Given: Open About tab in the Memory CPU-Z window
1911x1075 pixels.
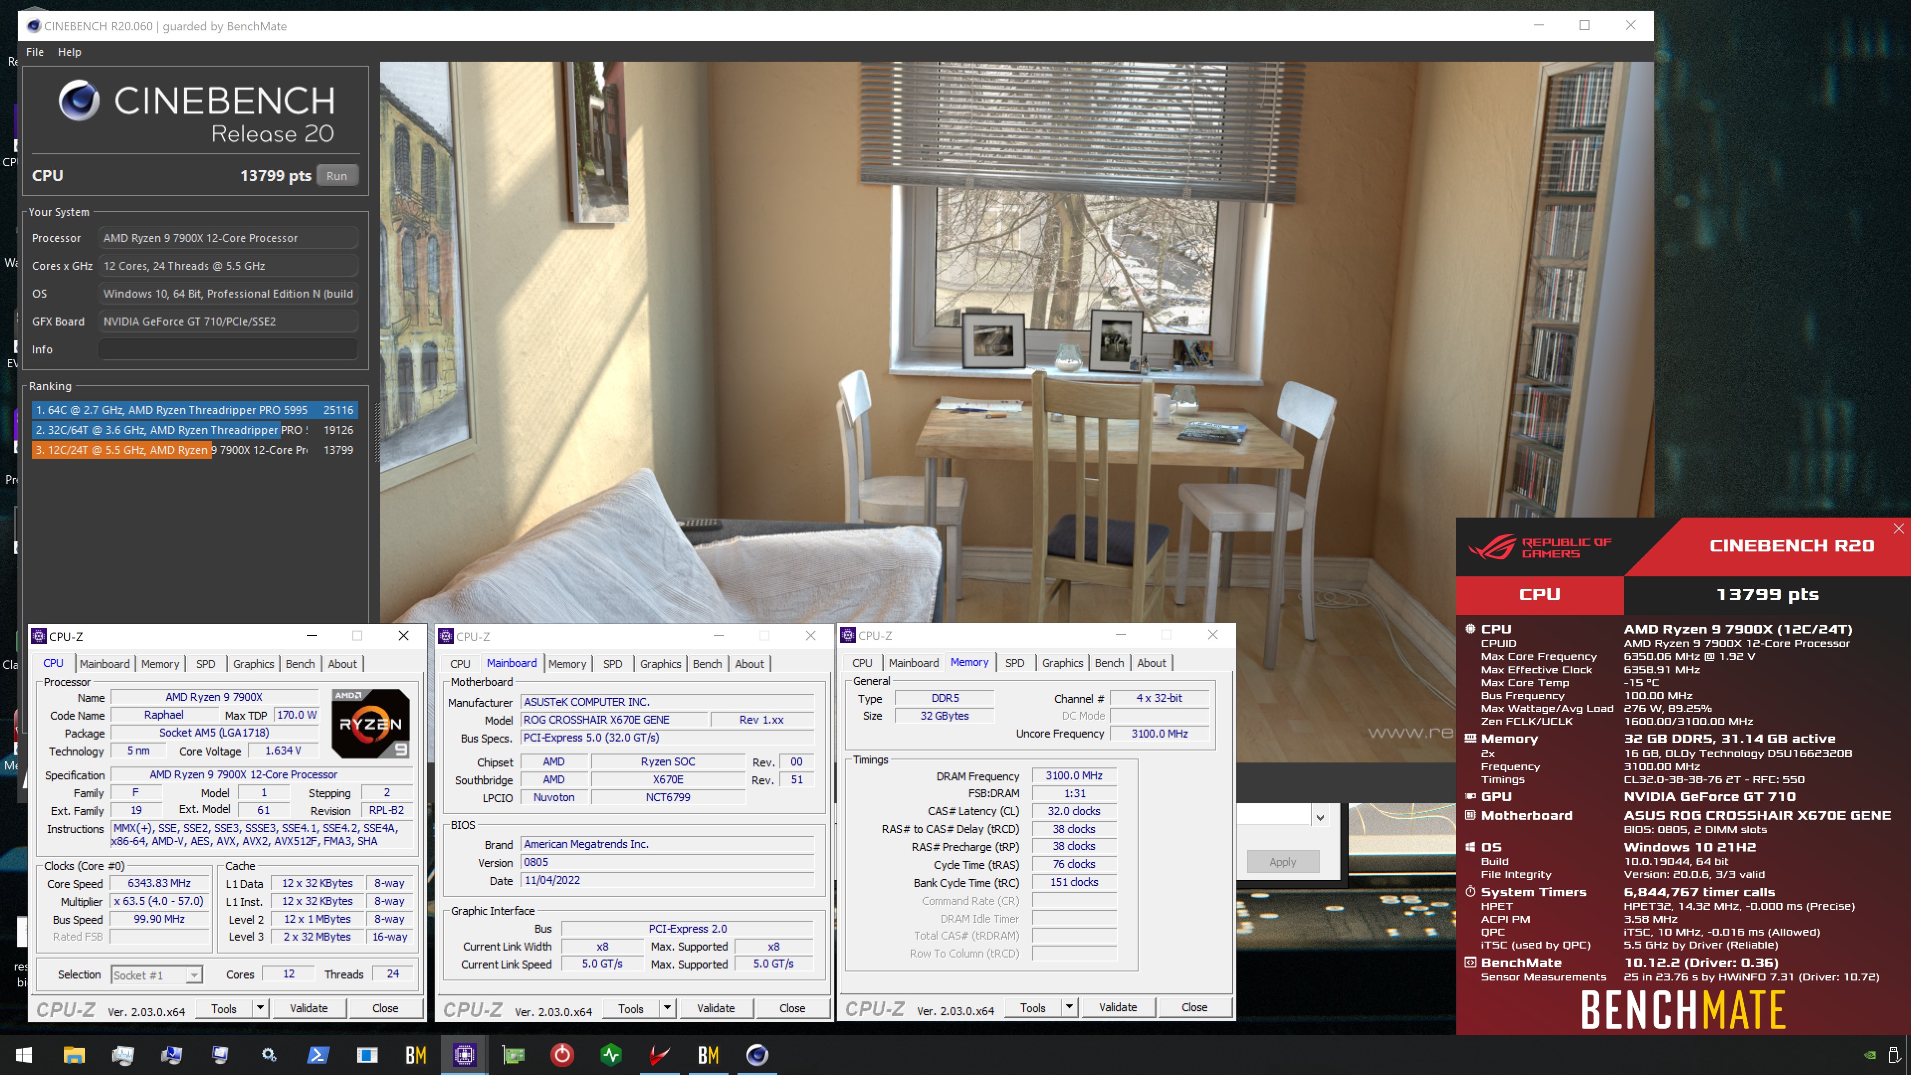Looking at the screenshot, I should coord(1152,662).
